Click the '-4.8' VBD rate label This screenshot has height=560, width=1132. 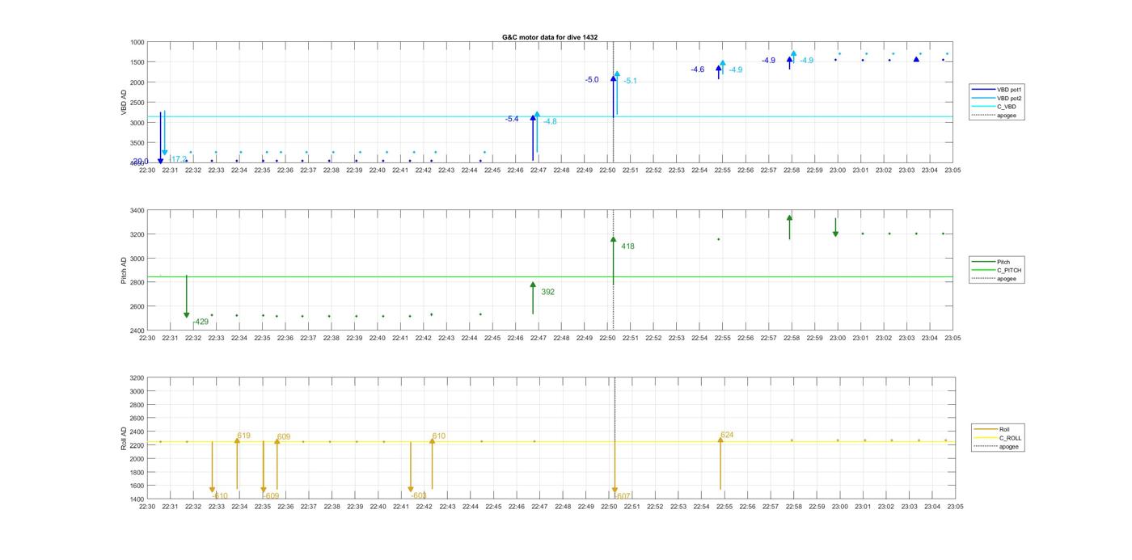click(550, 121)
